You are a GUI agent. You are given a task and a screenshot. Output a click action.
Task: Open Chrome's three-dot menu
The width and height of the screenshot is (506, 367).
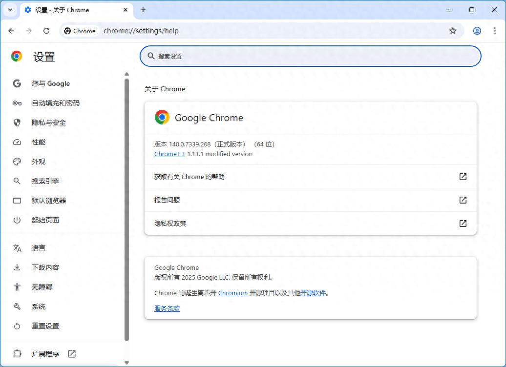point(495,31)
